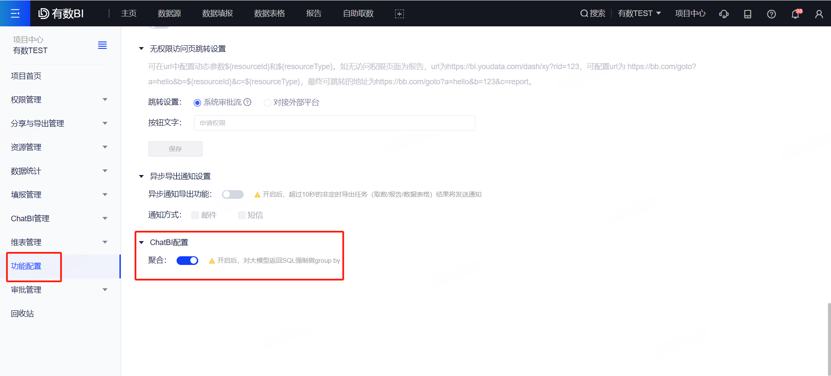The image size is (831, 376).
Task: Check the 邮件 notification checkbox
Action: click(196, 215)
